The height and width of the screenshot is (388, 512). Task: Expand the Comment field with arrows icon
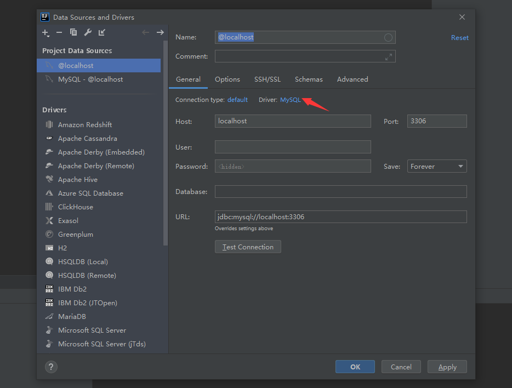pyautogui.click(x=388, y=57)
